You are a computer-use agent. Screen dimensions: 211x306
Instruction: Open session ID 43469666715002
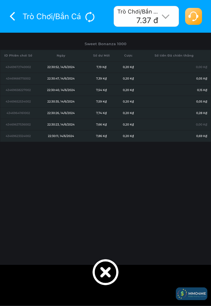(x=18, y=79)
